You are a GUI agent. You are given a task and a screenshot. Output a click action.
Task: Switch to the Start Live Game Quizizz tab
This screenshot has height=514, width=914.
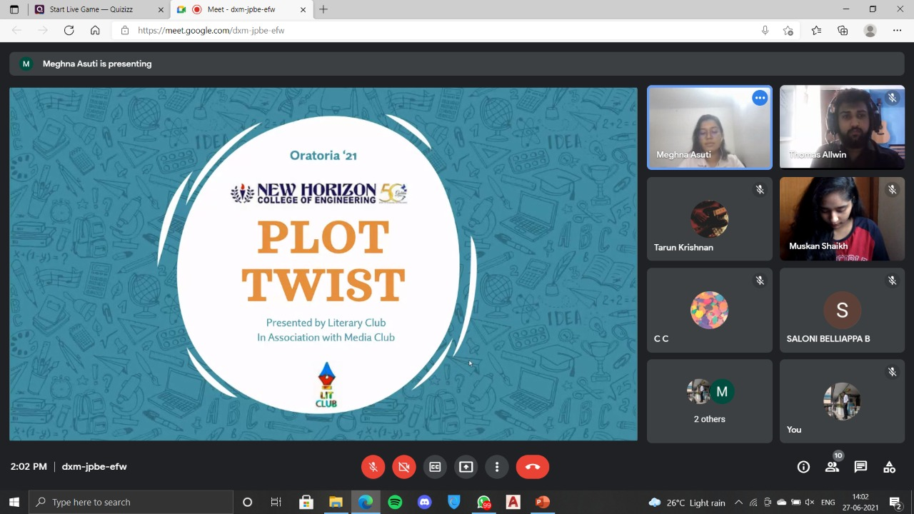(93, 9)
